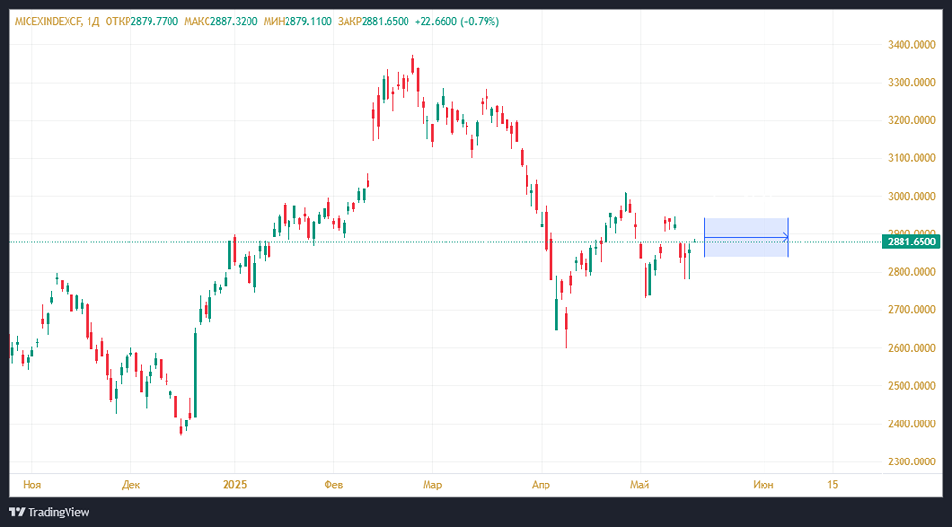This screenshot has height=527, width=952.
Task: Click the MICEXINDEXCF symbol title
Action: [x=46, y=21]
